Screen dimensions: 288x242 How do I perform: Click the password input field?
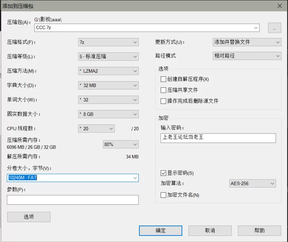(218, 138)
